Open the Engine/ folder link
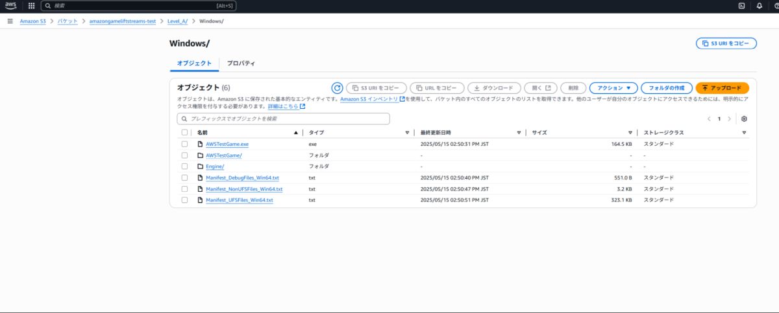Viewport: 779px width, 313px height. pyautogui.click(x=215, y=166)
